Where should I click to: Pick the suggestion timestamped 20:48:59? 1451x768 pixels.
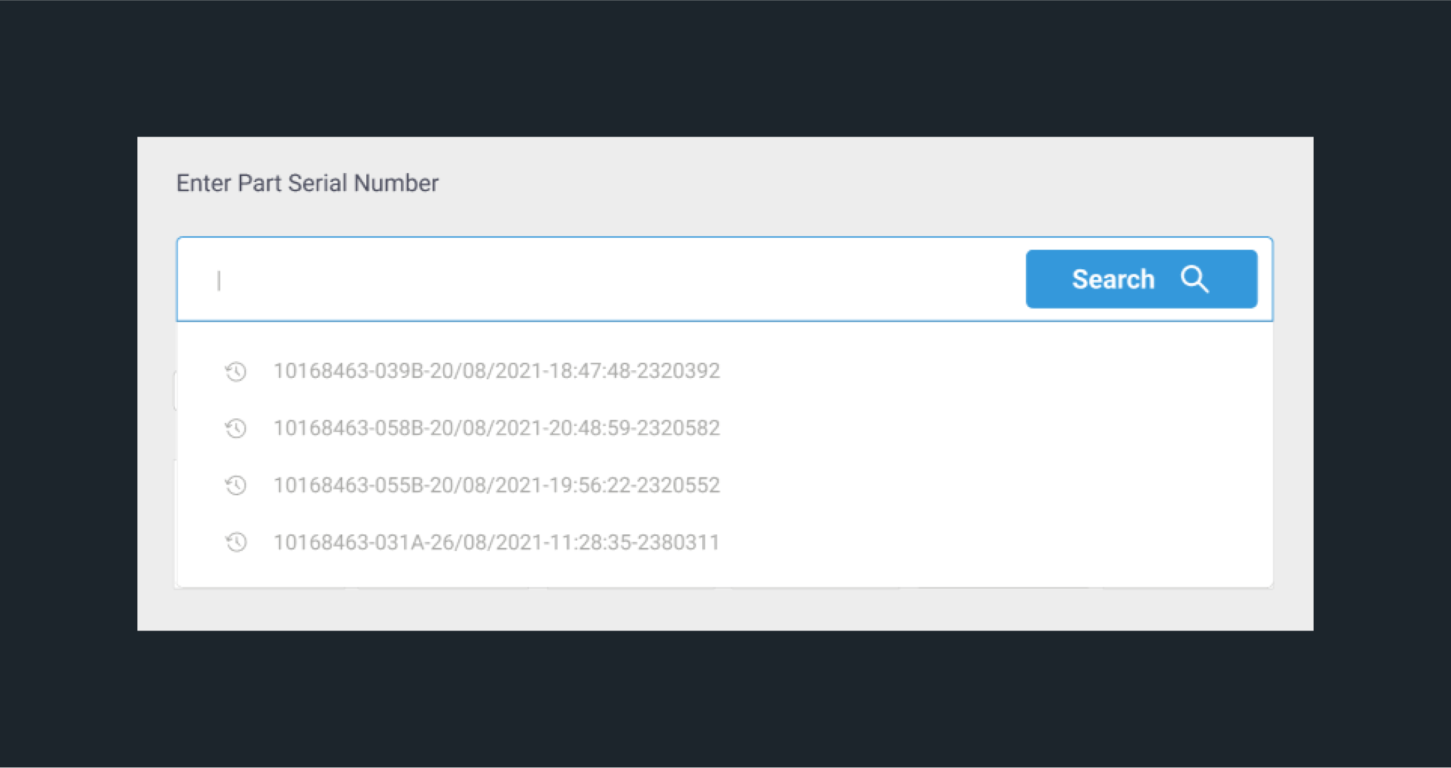coord(725,428)
